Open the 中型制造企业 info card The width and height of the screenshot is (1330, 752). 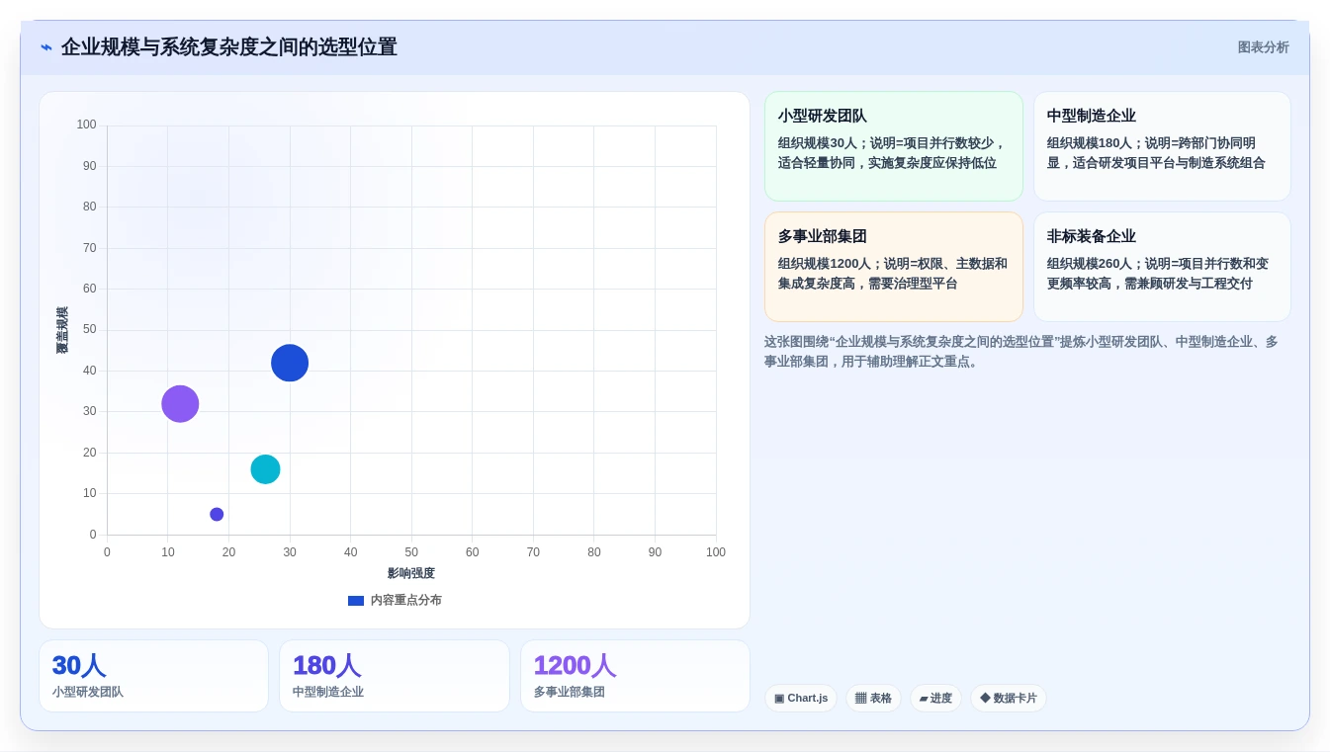1162,146
